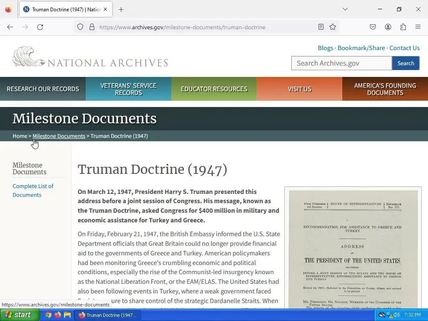The image size is (428, 321).
Task: Open Research Our Records menu
Action: point(43,89)
